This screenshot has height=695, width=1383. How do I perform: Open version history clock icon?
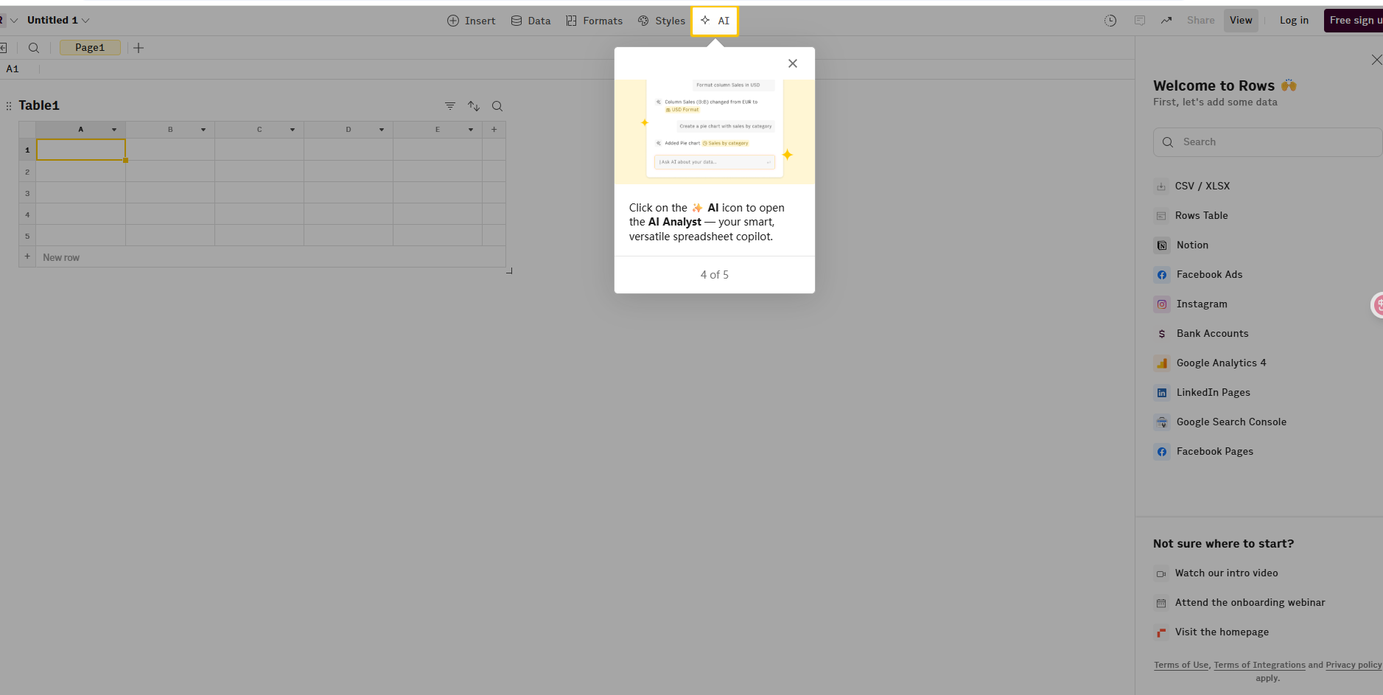click(x=1110, y=21)
